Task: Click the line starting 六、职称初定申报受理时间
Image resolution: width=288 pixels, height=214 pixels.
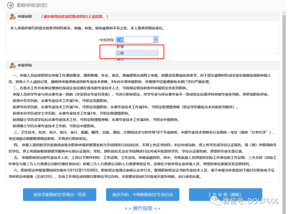Action: coord(144,170)
